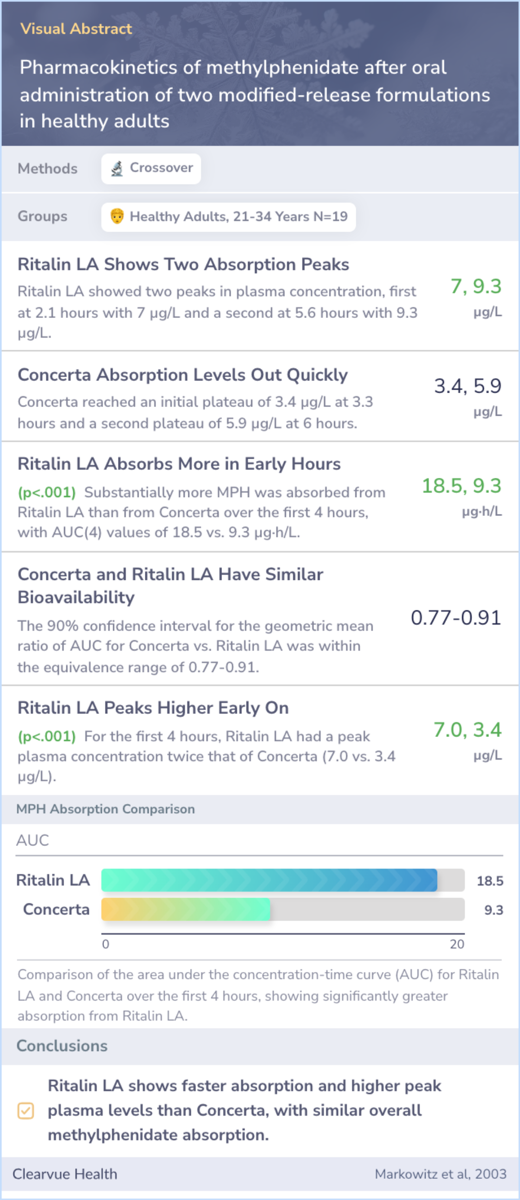Select the Ritalin LA Shows Two Absorption Peaks heading
The height and width of the screenshot is (1200, 520).
(x=183, y=264)
